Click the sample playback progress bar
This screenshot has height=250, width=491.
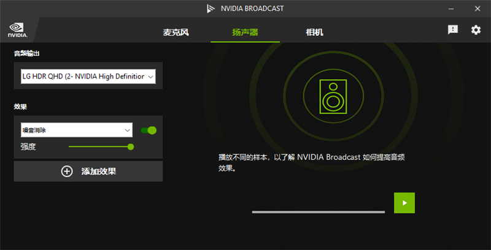click(318, 212)
